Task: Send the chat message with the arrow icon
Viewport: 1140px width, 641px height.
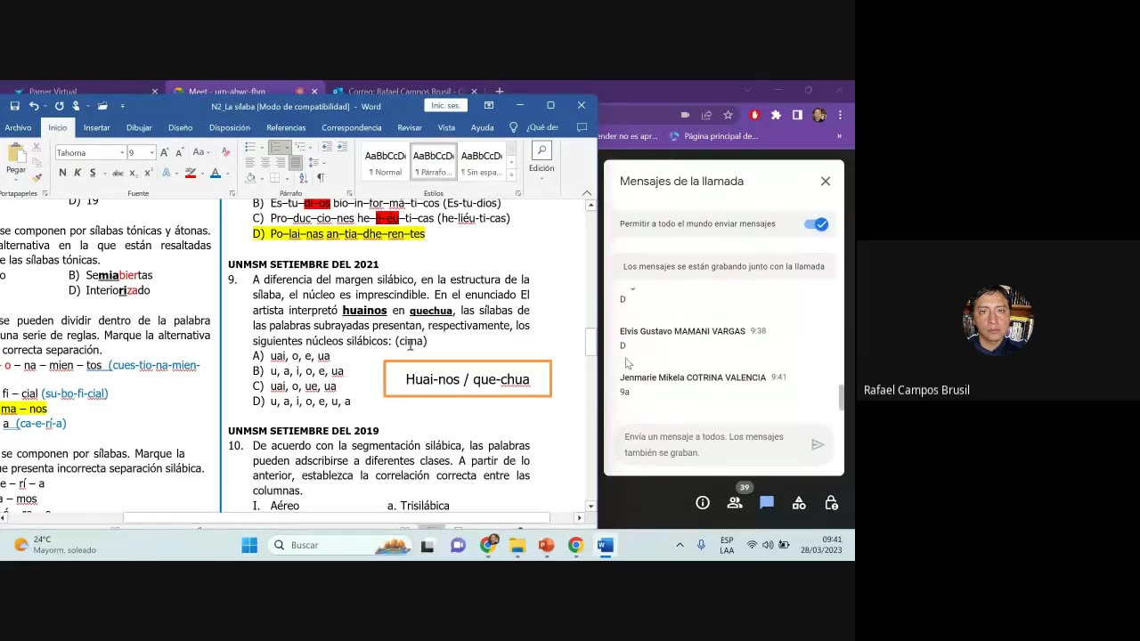Action: [x=818, y=444]
